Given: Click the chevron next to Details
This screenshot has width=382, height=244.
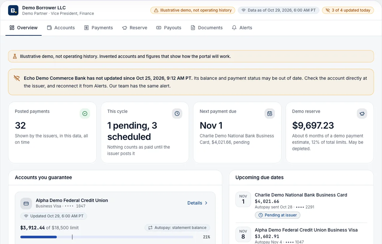Looking at the screenshot, I should point(206,203).
